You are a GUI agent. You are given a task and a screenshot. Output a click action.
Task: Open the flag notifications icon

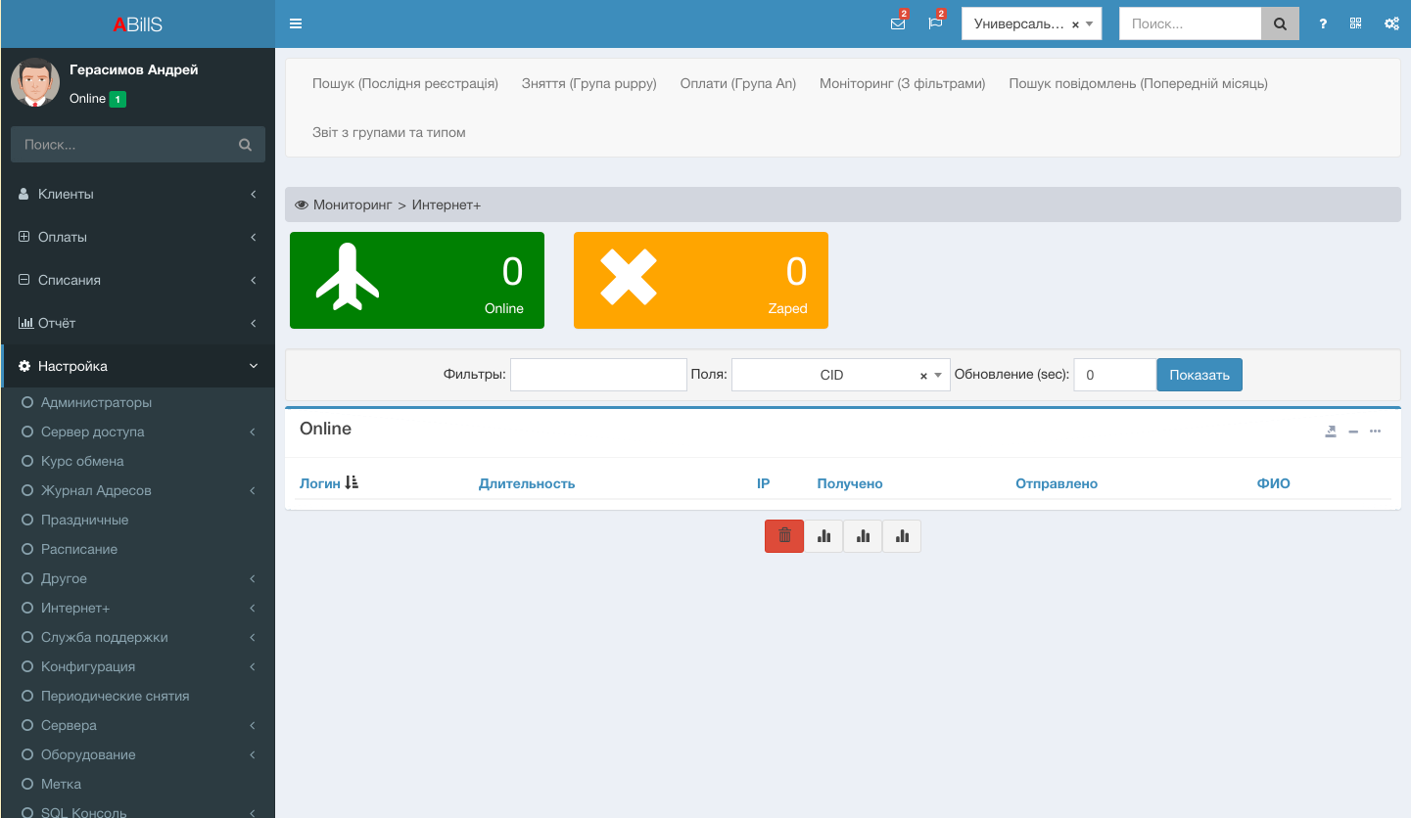coord(935,23)
